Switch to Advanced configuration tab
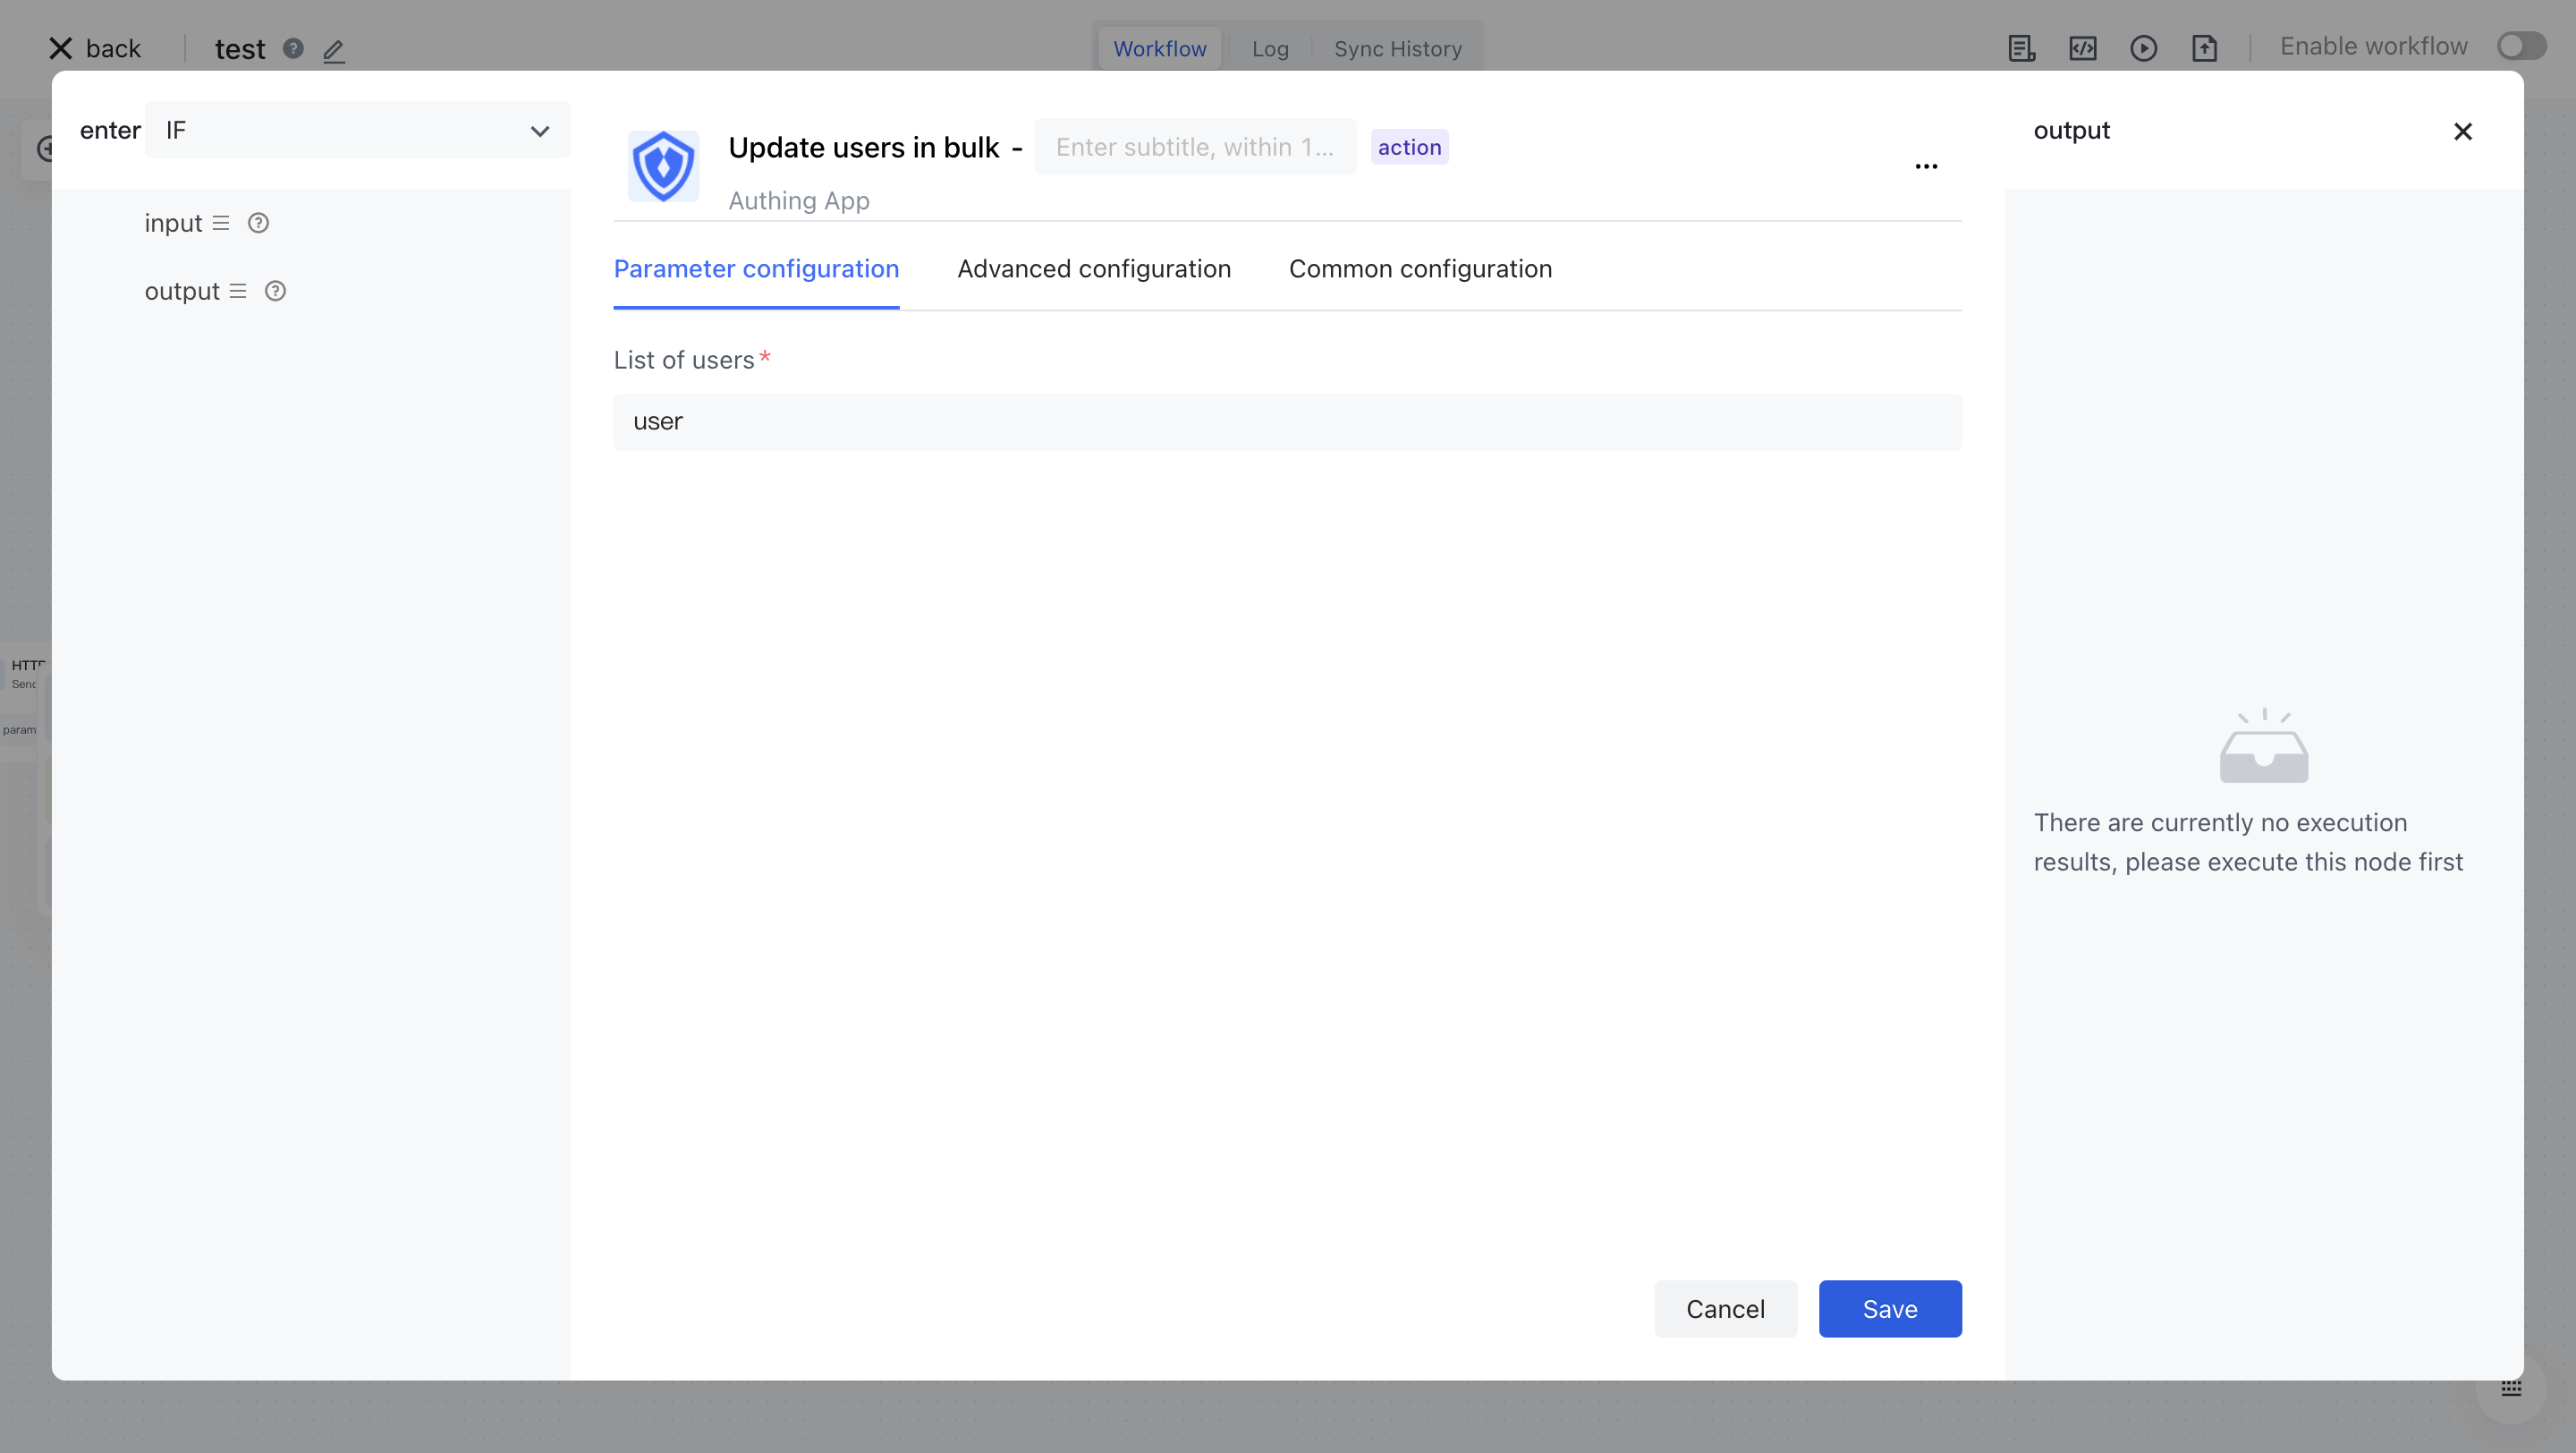2576x1453 pixels. tap(1094, 269)
